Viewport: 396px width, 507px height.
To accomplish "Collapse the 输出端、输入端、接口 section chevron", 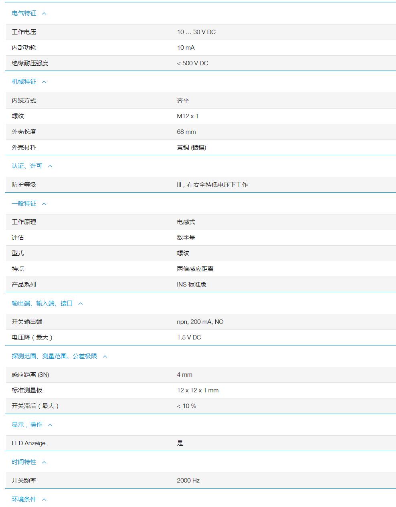I will pyautogui.click(x=80, y=303).
